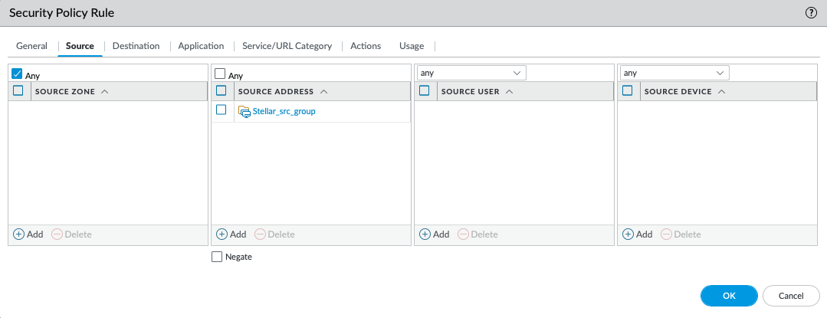Screen dimensions: 827x318
Task: Click Delete under Source Address list
Action: click(274, 234)
